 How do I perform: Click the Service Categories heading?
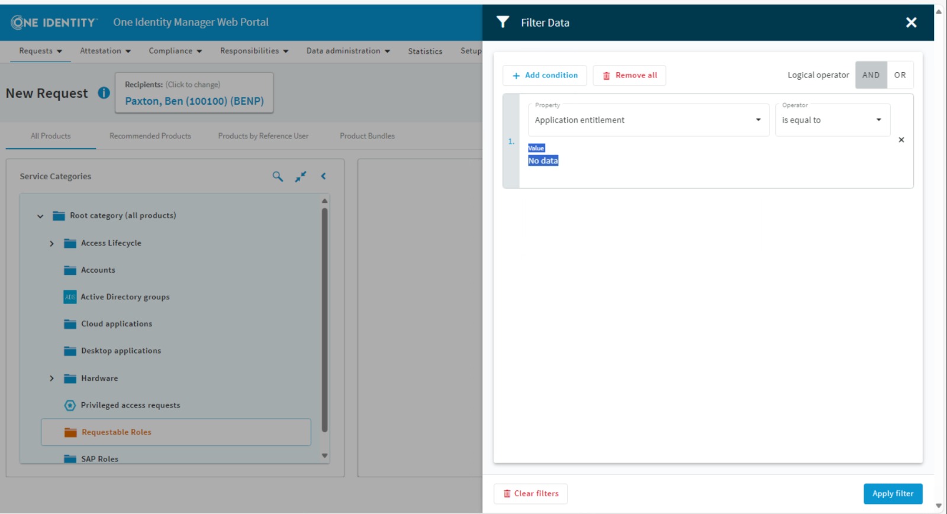(x=56, y=176)
